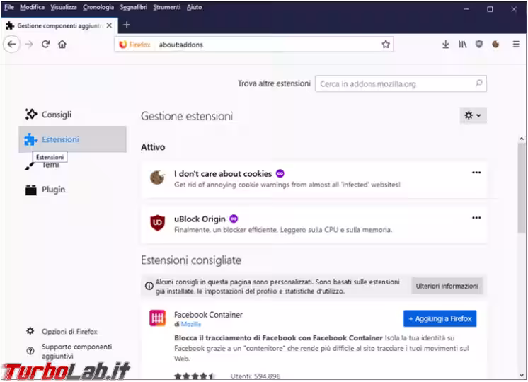Image resolution: width=528 pixels, height=382 pixels.
Task: Click the Aggiungi a Firefox button
Action: pos(440,318)
